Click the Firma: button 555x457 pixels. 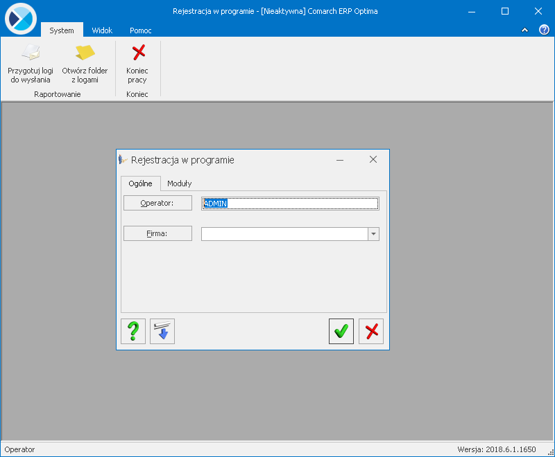[157, 233]
